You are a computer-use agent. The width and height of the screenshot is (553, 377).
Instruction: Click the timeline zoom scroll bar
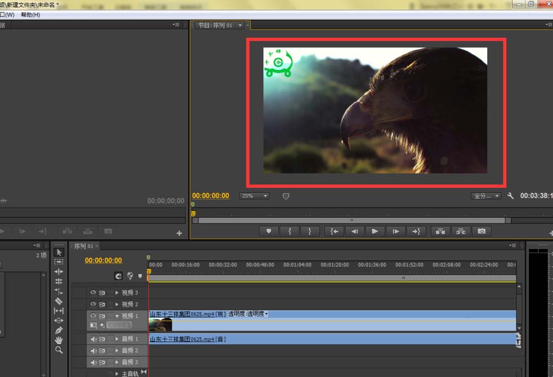(331, 278)
